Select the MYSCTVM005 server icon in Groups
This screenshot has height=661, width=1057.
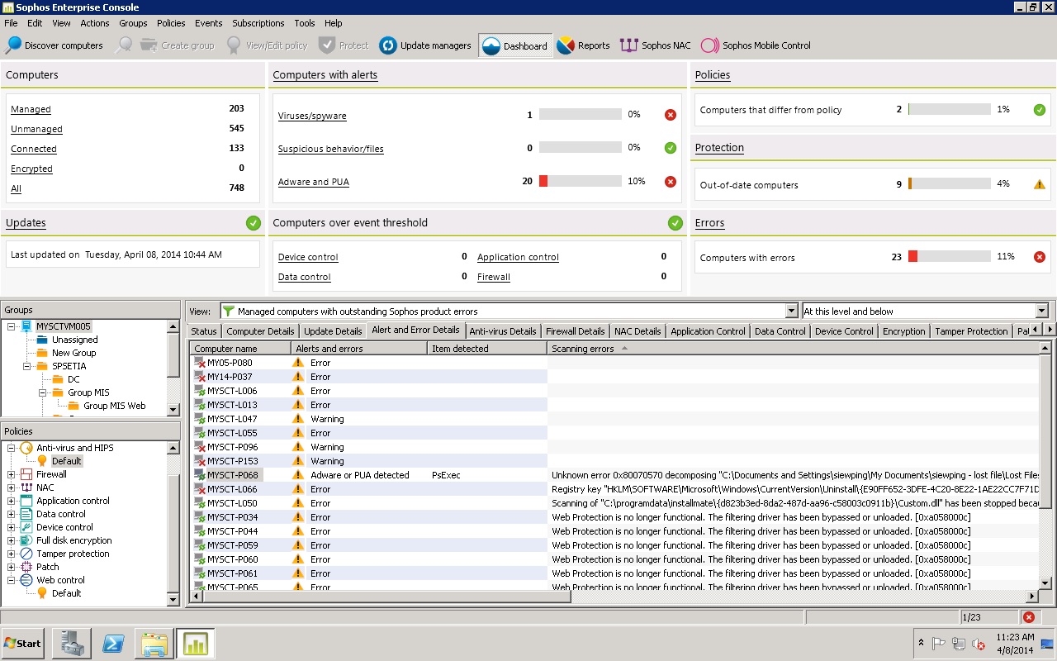click(27, 326)
